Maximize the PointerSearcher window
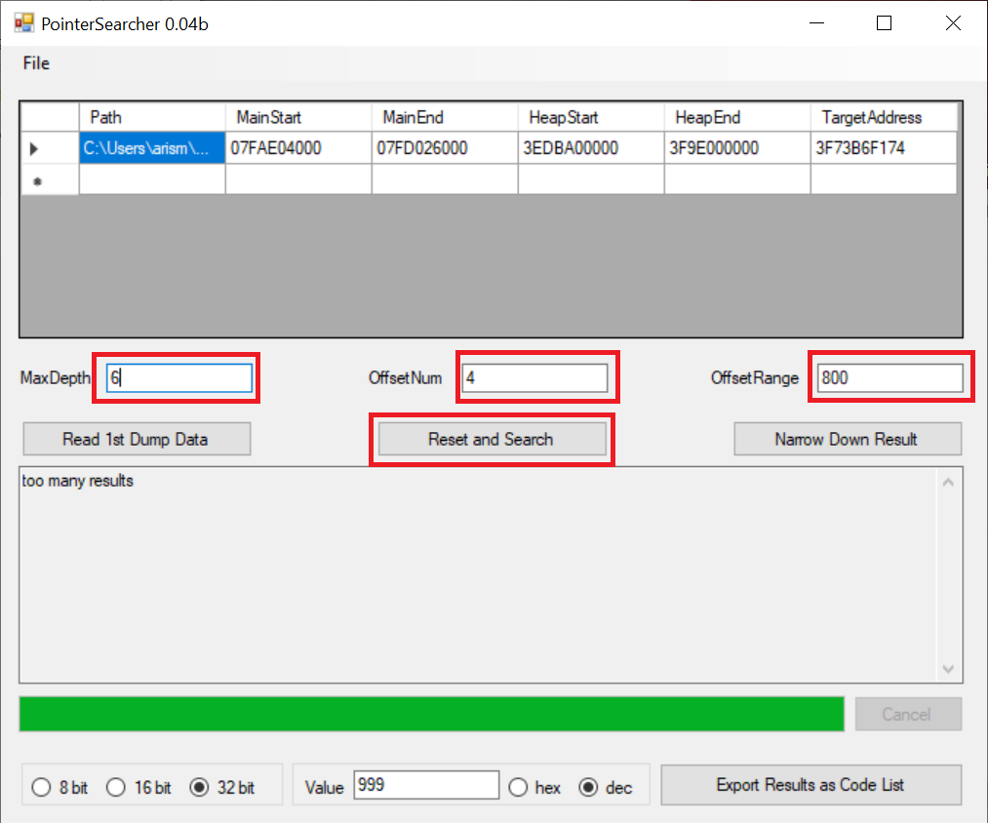988x823 pixels. [x=884, y=23]
